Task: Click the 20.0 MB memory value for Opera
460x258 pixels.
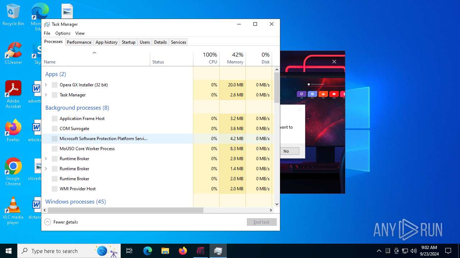Action: pos(235,85)
